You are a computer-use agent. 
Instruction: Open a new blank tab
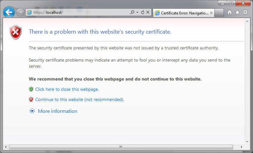219,13
